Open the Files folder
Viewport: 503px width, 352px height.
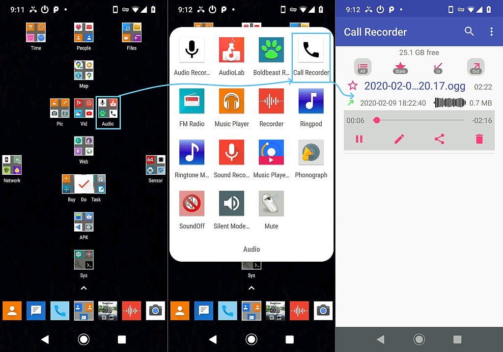(x=132, y=32)
